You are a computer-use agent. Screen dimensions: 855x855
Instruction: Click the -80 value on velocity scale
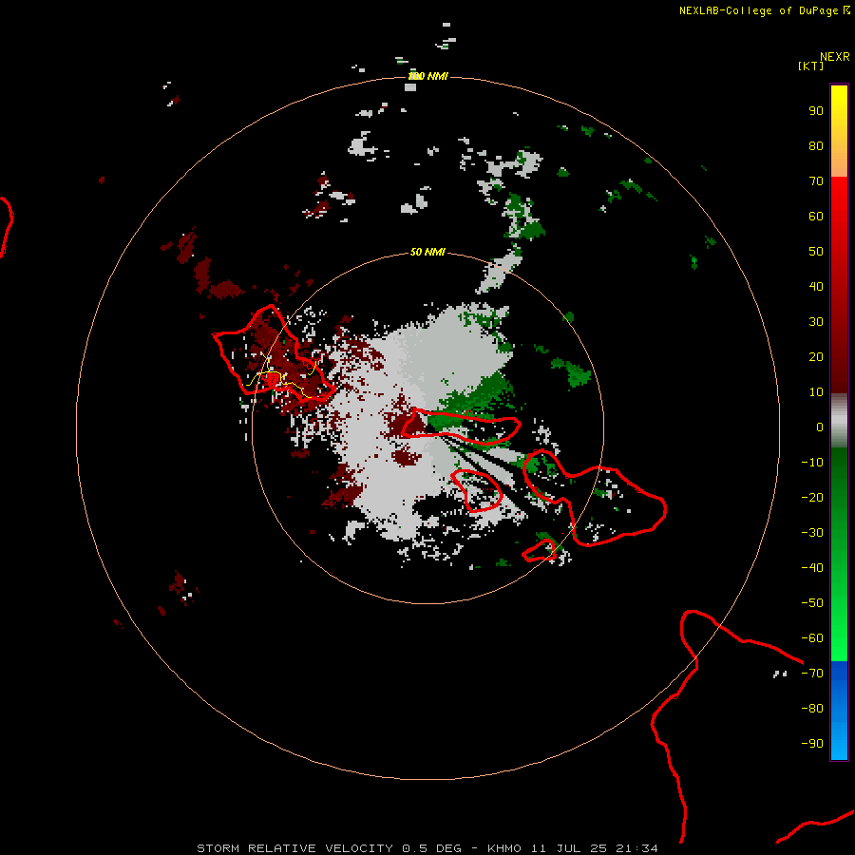coord(812,709)
